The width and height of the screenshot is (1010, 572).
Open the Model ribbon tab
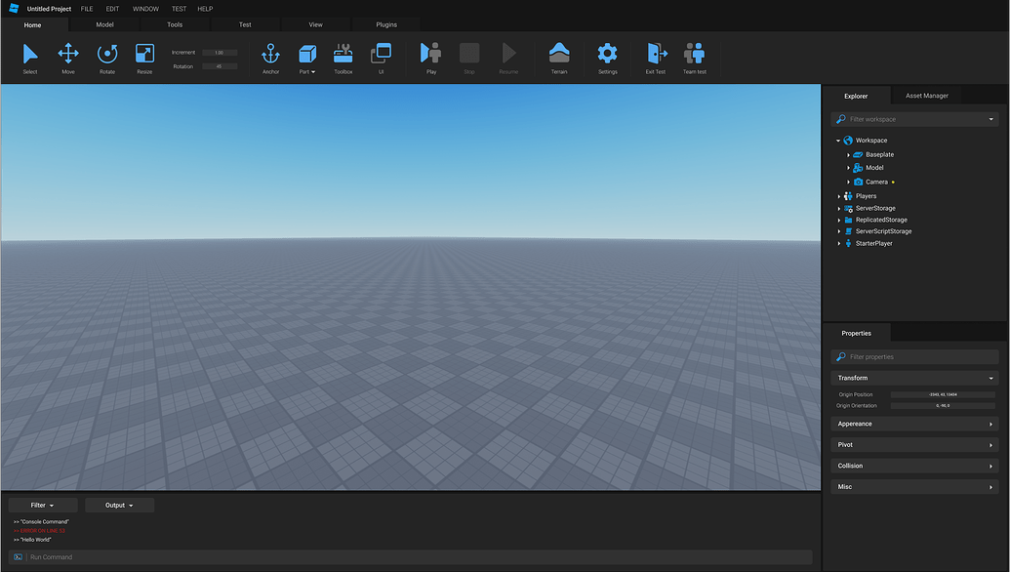(104, 23)
